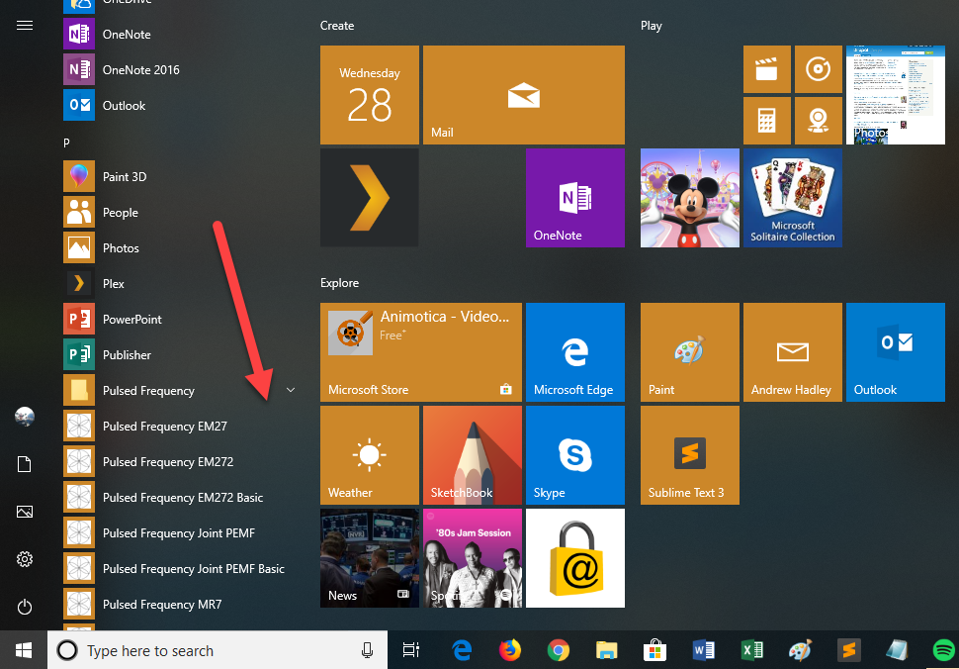The height and width of the screenshot is (669, 959).
Task: Open Task View on the taskbar
Action: tap(411, 650)
